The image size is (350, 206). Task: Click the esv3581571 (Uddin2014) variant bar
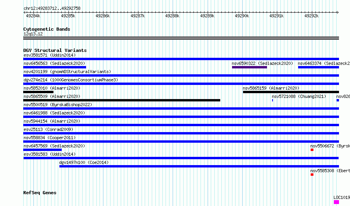181,59
